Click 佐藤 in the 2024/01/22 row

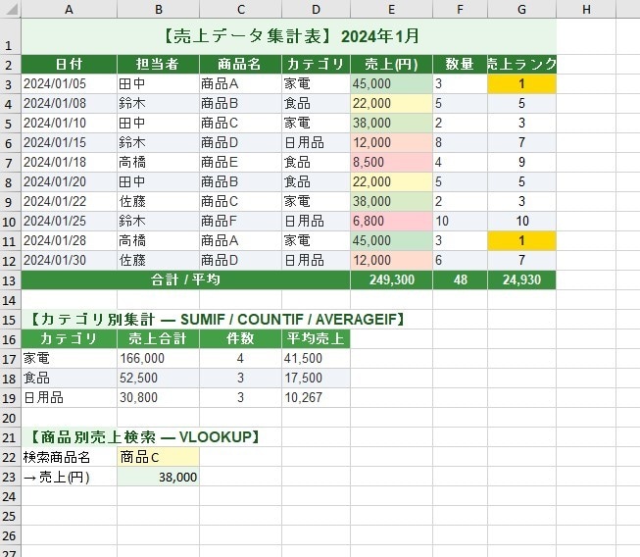pos(158,201)
